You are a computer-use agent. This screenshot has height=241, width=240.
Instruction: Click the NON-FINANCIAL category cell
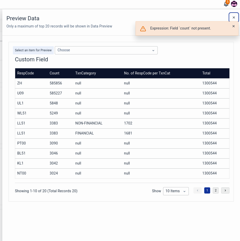[x=89, y=123]
